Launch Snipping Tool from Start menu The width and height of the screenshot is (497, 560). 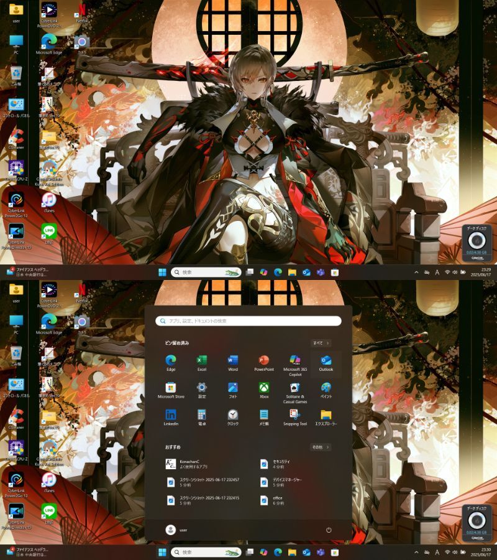pos(295,418)
